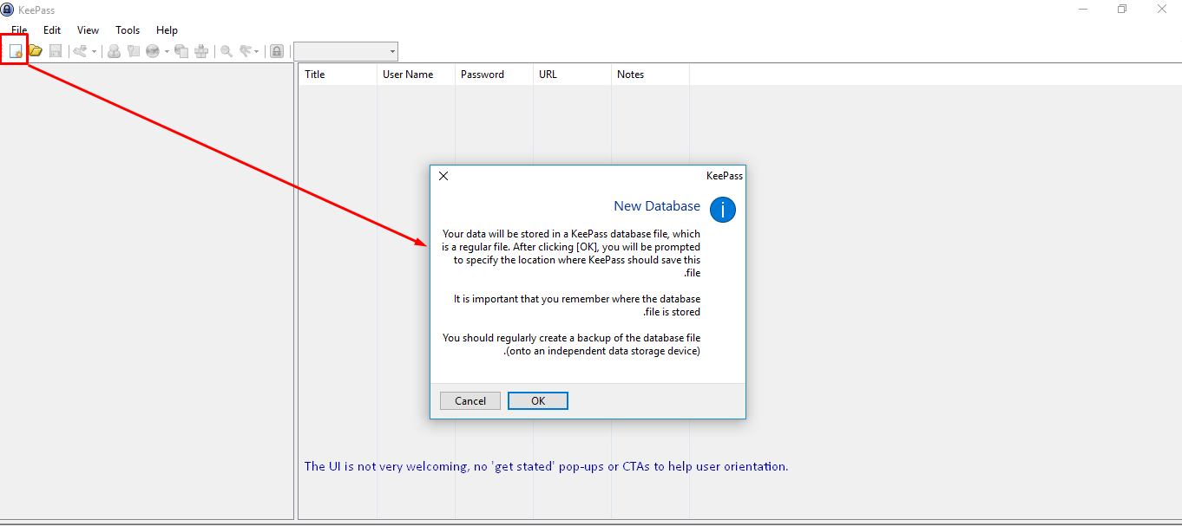
Task: Expand the Open URL dropdown arrow
Action: (167, 52)
